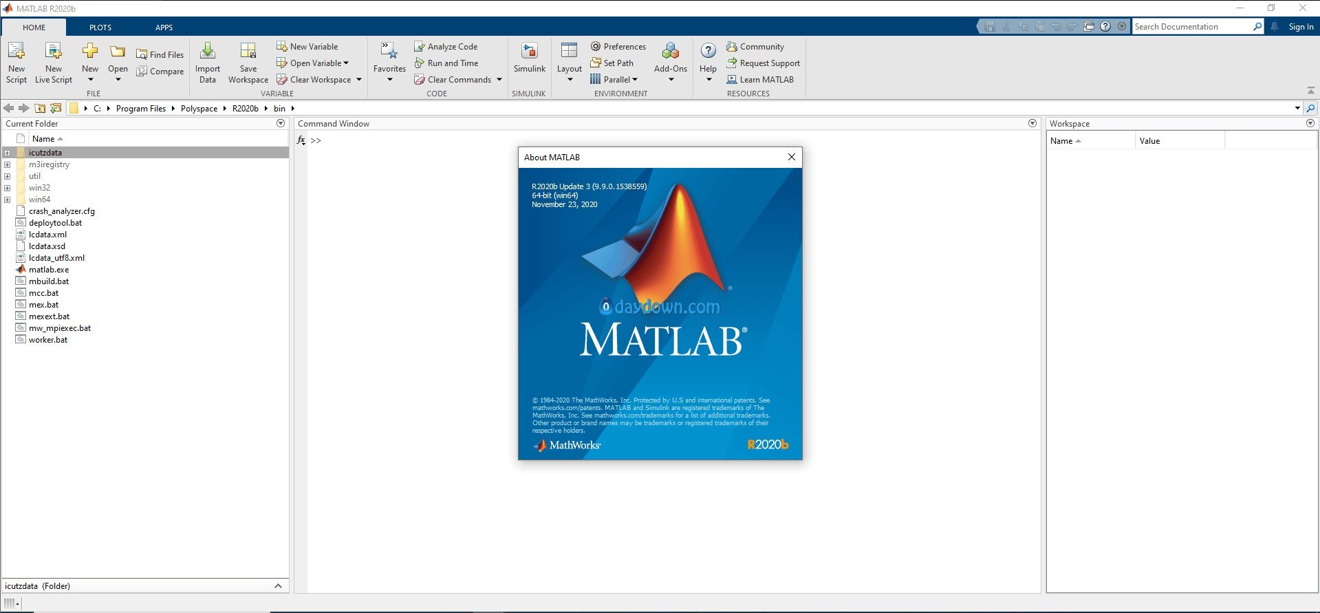Select worker.bat in the file list
The image size is (1320, 613).
48,340
